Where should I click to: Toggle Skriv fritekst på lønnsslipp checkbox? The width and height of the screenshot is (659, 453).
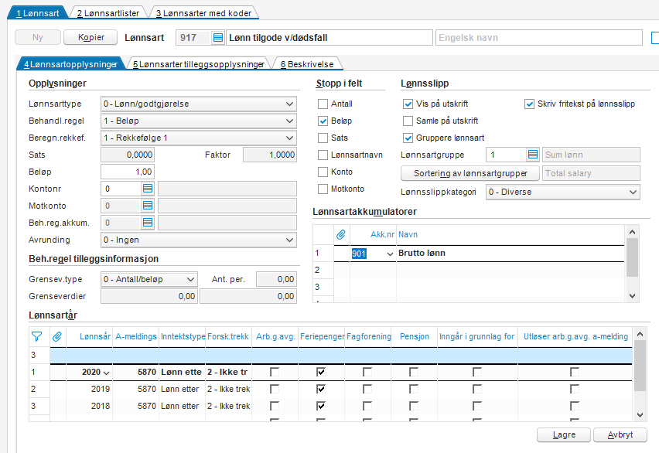coord(530,104)
